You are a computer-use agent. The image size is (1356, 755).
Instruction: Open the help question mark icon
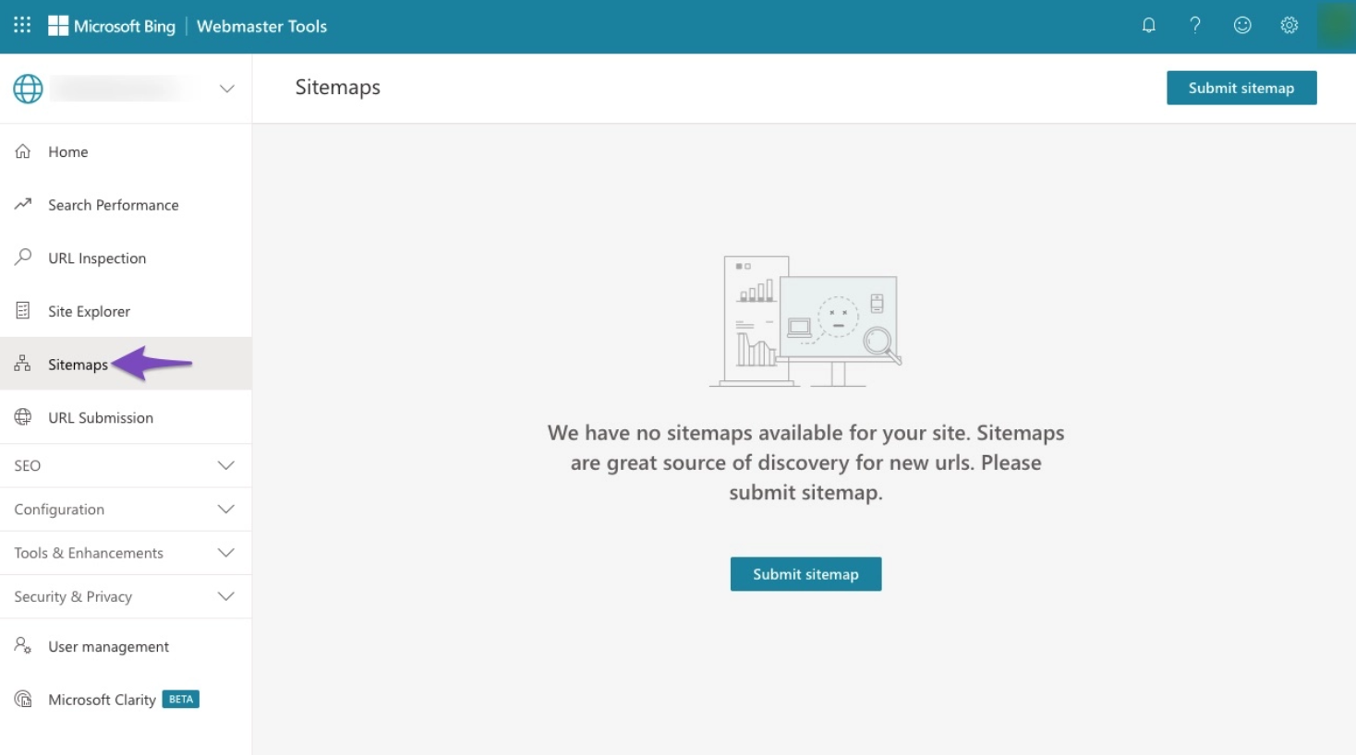[x=1194, y=25]
